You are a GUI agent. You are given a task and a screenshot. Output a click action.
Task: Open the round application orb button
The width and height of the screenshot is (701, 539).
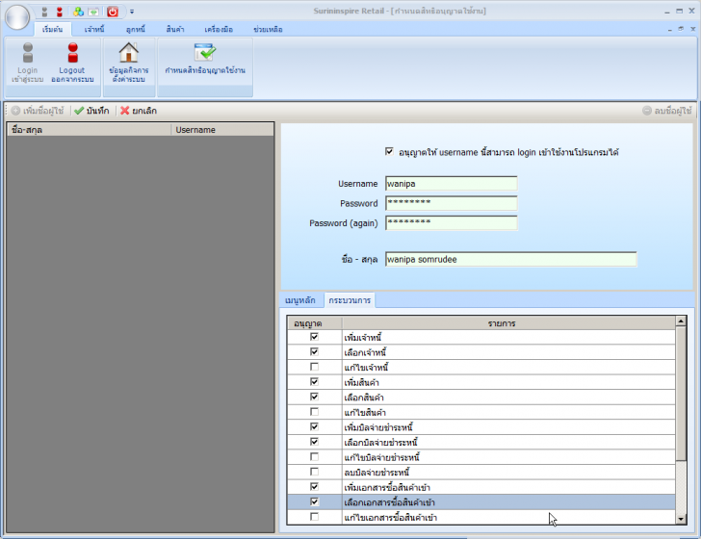[x=17, y=17]
